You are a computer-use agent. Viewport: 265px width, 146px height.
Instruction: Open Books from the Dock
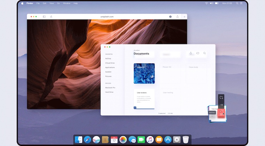coord(159,140)
